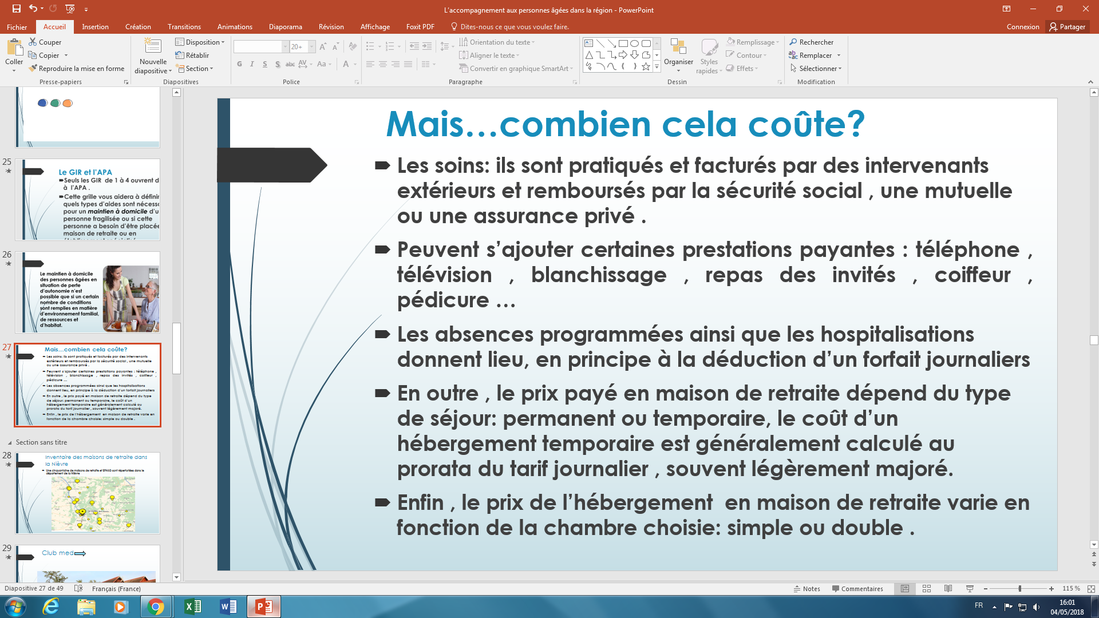Open Aligner le texte dropdown
The image size is (1099, 618).
tap(489, 55)
